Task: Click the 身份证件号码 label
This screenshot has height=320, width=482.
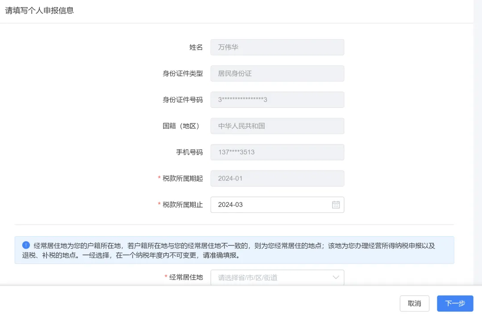Action: click(x=183, y=99)
